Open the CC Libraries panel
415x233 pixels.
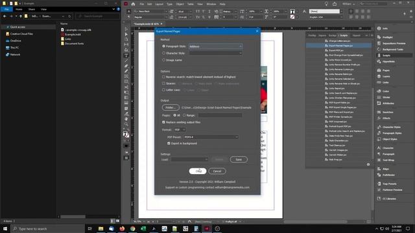pos(389,199)
